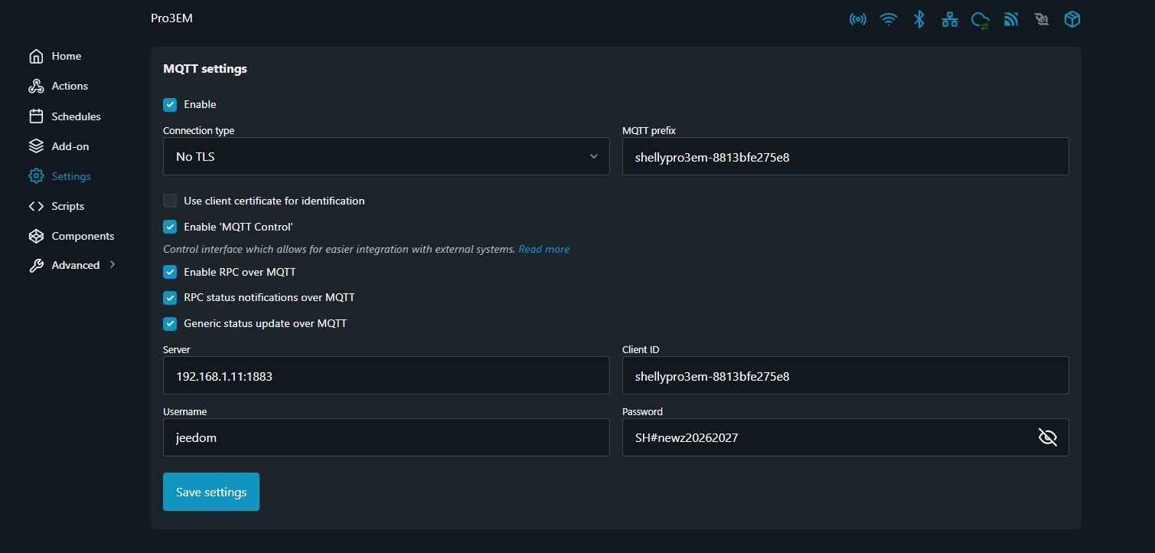Image resolution: width=1155 pixels, height=553 pixels.
Task: Open the Schedules page
Action: pyautogui.click(x=76, y=116)
